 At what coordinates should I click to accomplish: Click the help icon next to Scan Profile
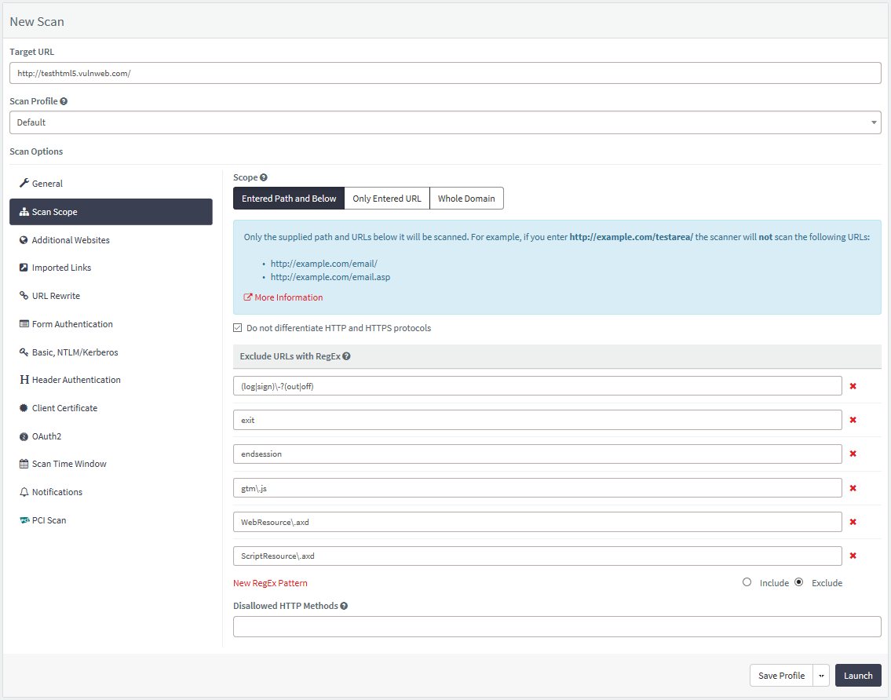click(64, 101)
